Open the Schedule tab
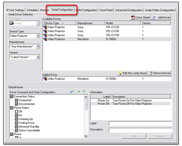The height and width of the screenshot is (146, 182). [x=32, y=10]
